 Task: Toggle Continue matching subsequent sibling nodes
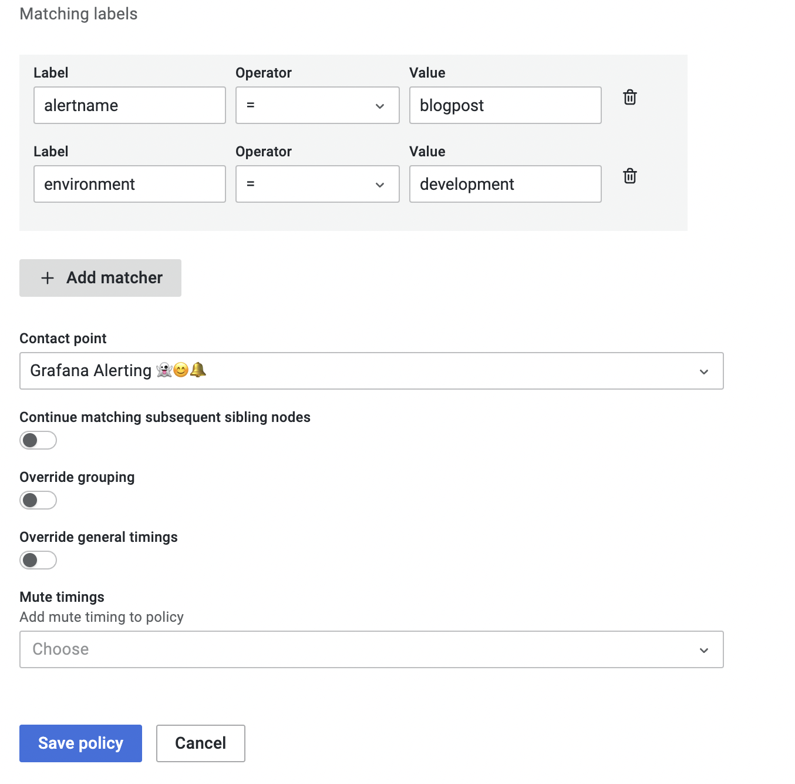click(38, 440)
